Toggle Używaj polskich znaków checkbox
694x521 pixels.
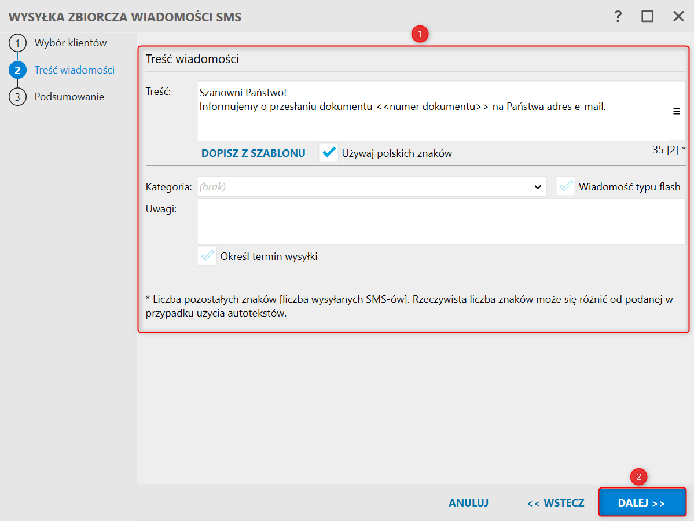328,153
